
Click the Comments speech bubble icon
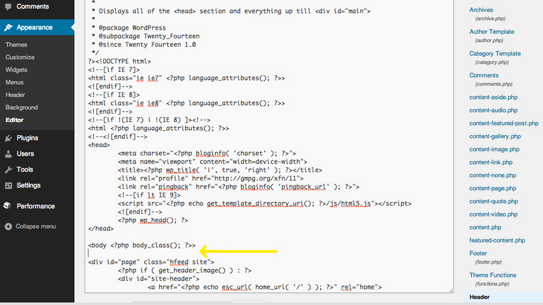tap(8, 6)
